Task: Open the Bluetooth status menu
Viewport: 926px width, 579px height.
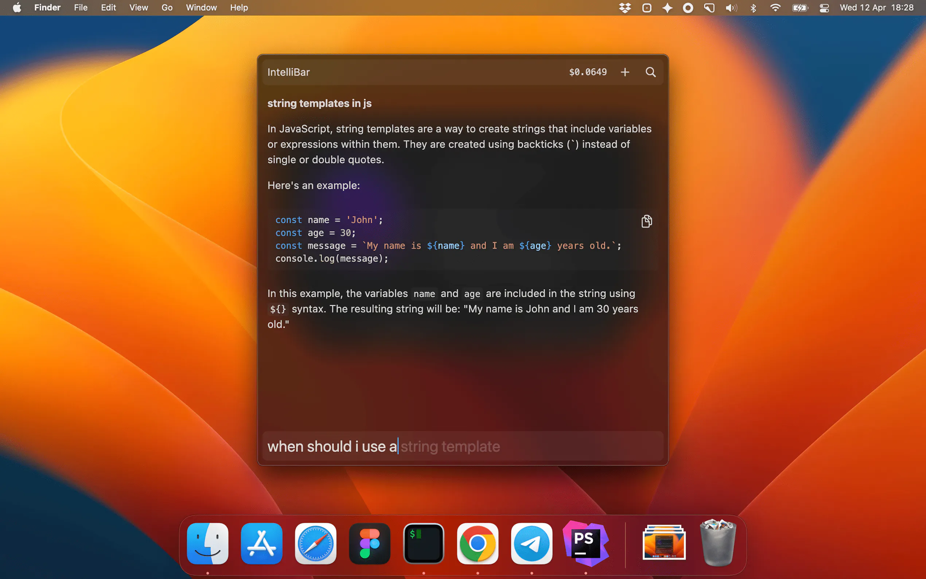Action: click(x=753, y=8)
